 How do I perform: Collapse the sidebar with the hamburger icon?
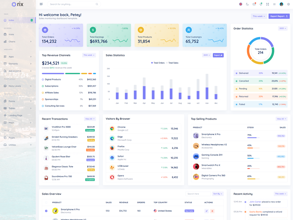coord(41,4)
